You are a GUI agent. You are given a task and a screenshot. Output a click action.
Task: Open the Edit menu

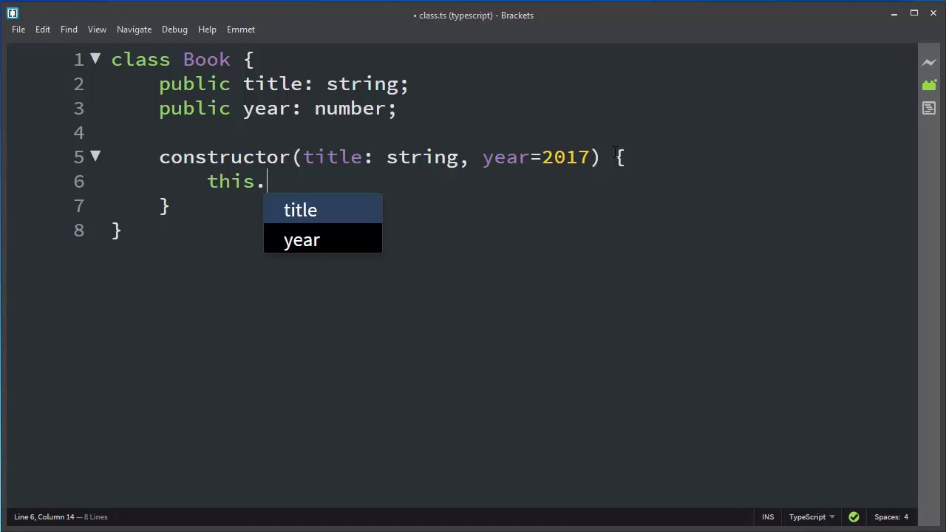click(x=43, y=30)
